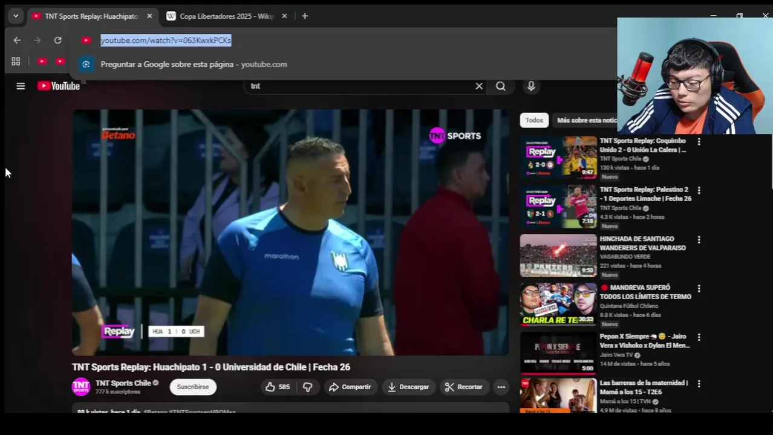773x435 pixels.
Task: Open the Jairo Vera TV channel name
Action: pos(616,355)
